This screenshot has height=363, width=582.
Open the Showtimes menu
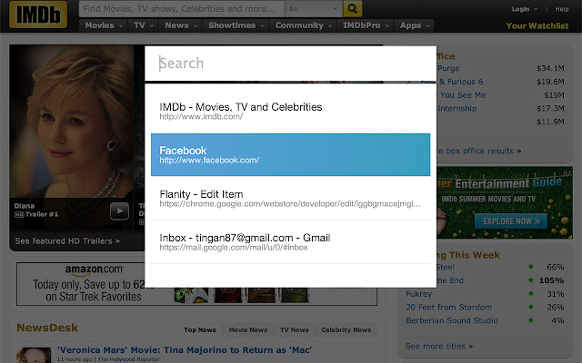(x=233, y=25)
